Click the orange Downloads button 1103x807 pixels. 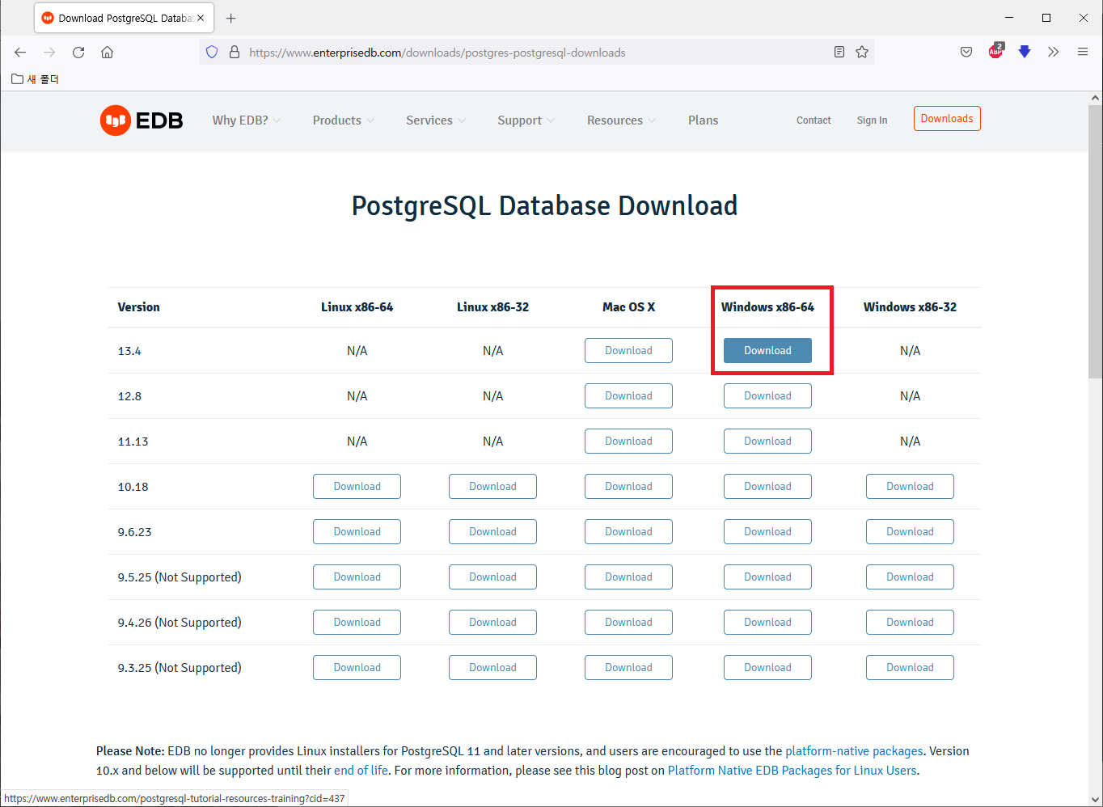point(947,119)
